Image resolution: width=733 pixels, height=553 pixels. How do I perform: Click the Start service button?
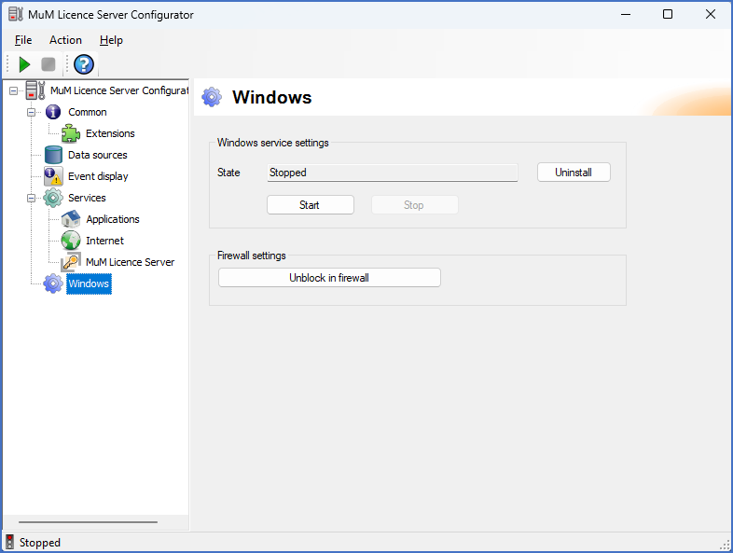click(311, 205)
